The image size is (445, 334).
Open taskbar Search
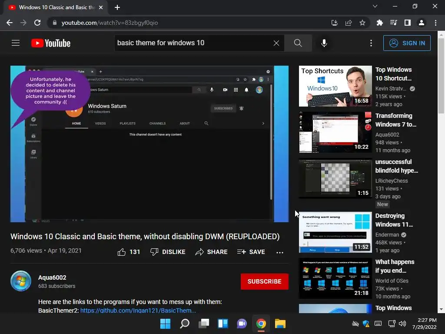click(x=185, y=324)
